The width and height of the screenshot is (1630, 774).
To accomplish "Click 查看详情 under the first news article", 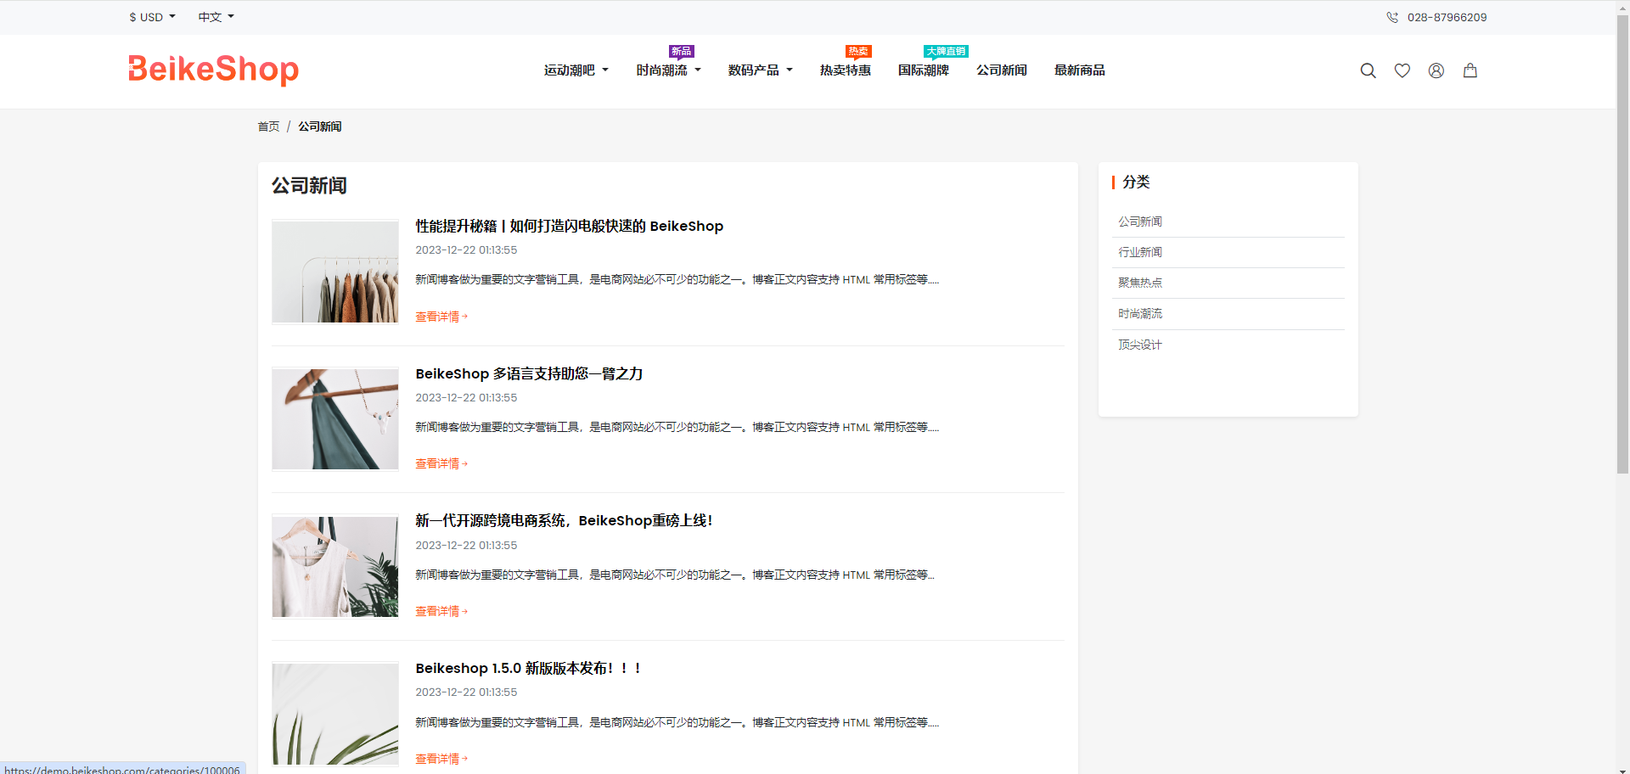I will 441,317.
